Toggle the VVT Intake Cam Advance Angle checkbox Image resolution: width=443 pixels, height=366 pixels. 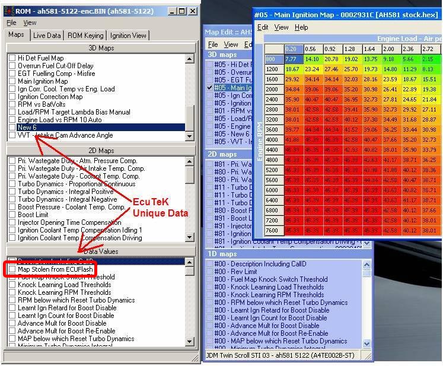click(x=12, y=135)
